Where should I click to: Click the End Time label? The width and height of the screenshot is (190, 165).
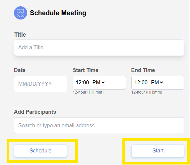pyautogui.click(x=143, y=70)
